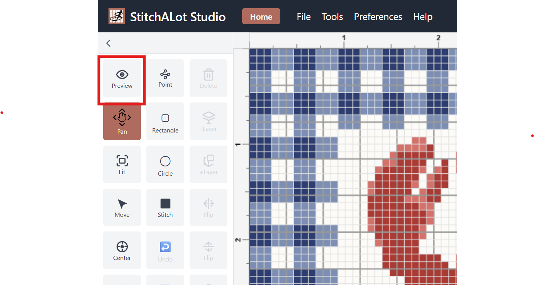Click the -Layer remove layer icon
Screen dimensions: 534x285
click(x=209, y=121)
